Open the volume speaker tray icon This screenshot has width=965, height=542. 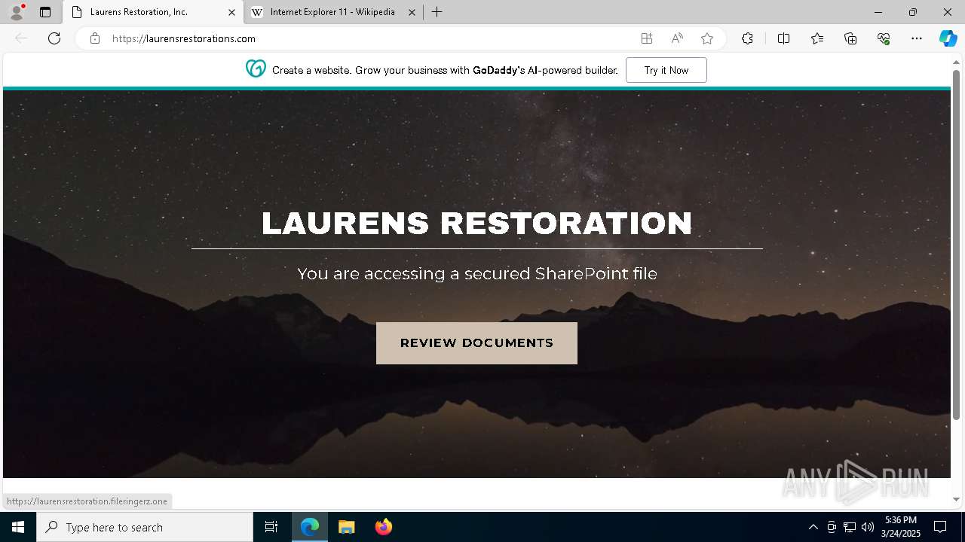tap(868, 527)
